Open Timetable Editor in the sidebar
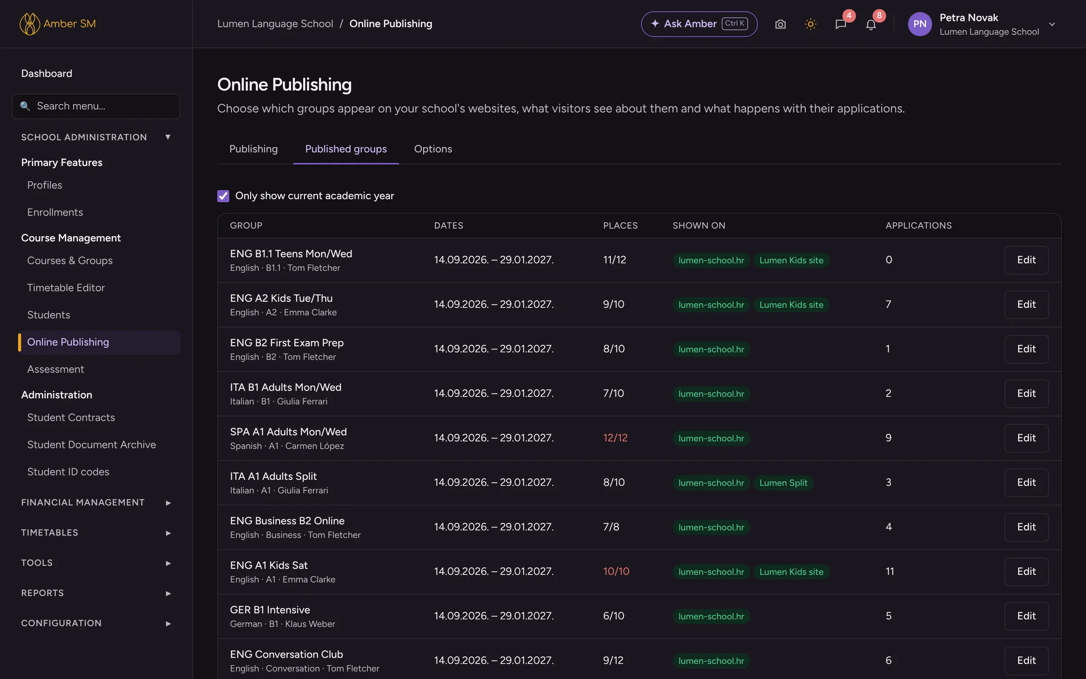 (66, 287)
